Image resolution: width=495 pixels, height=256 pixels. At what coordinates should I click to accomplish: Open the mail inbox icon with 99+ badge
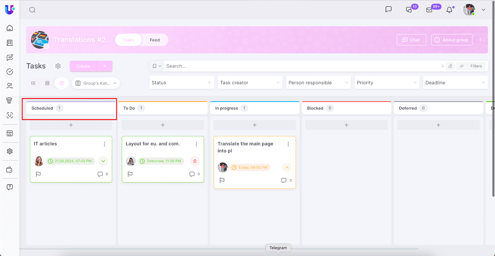tap(429, 10)
